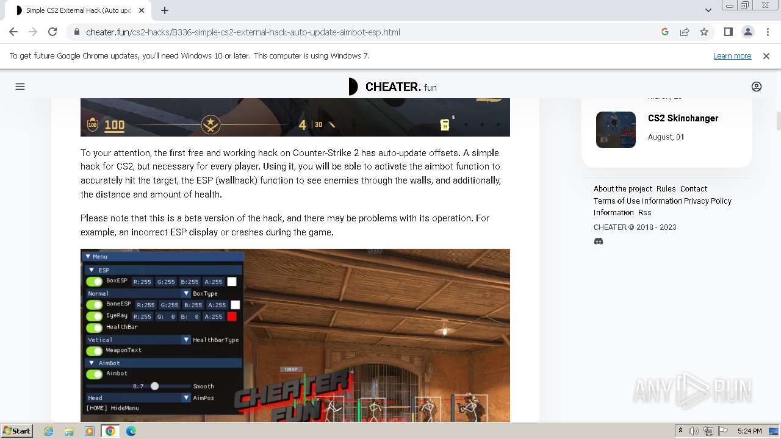
Task: Toggle the HealthBar switch
Action: [94, 327]
